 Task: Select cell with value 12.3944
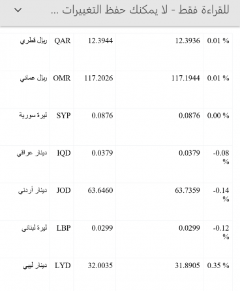click(95, 52)
